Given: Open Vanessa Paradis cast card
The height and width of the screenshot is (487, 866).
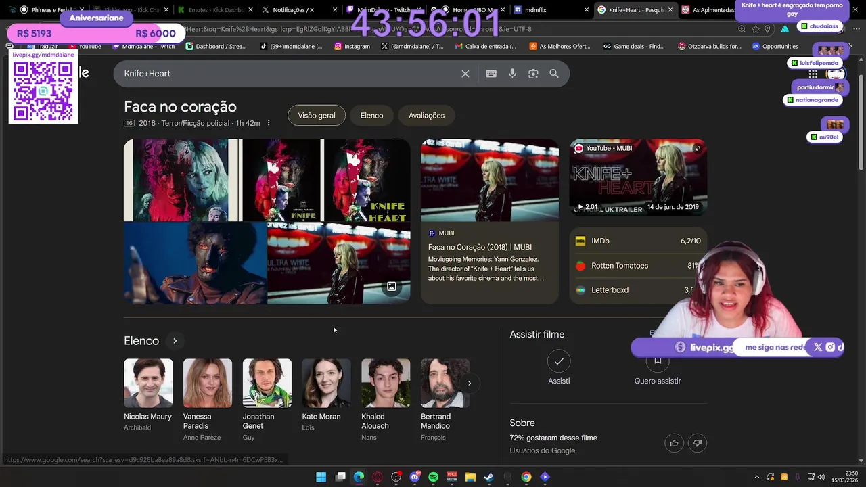Looking at the screenshot, I should point(207,400).
